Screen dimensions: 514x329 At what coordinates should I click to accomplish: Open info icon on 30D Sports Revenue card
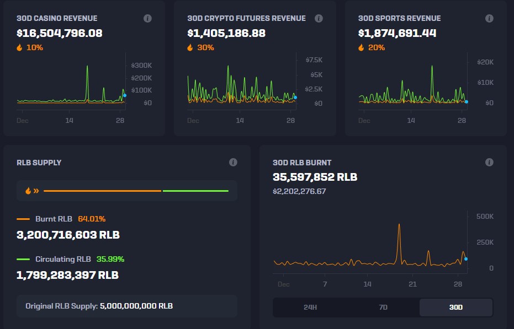(x=489, y=18)
